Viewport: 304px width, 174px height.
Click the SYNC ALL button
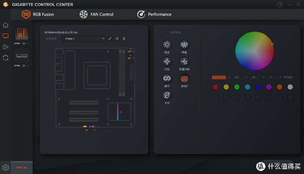22,167
